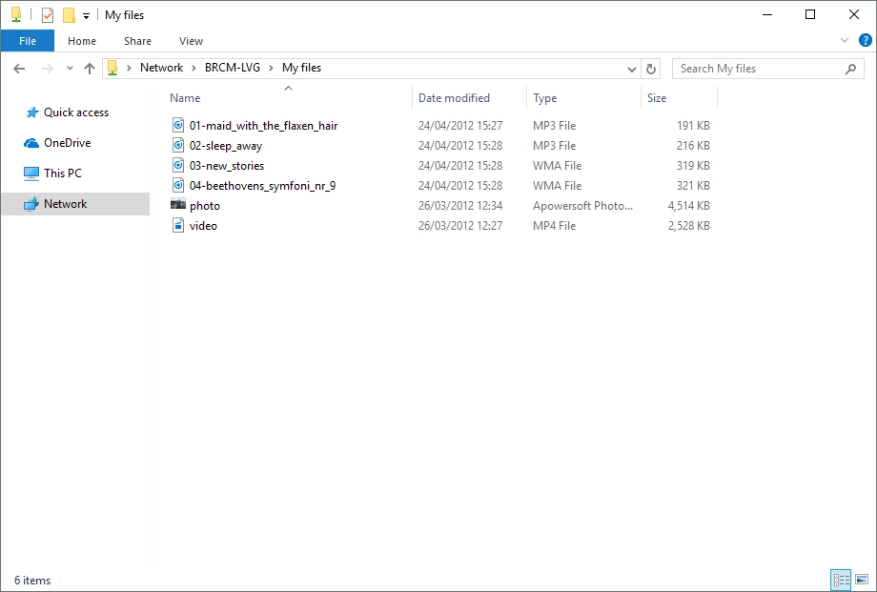Select My files breadcrumb in address bar
The image size is (877, 592).
pyautogui.click(x=301, y=68)
